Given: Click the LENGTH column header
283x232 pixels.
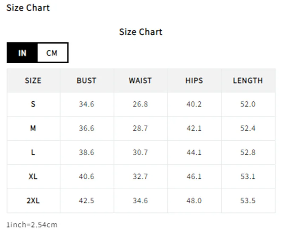Looking at the screenshot, I should 248,81.
